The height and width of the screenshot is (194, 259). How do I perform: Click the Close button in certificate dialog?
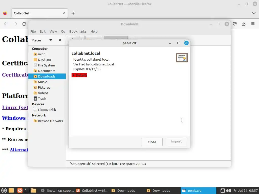(152, 142)
